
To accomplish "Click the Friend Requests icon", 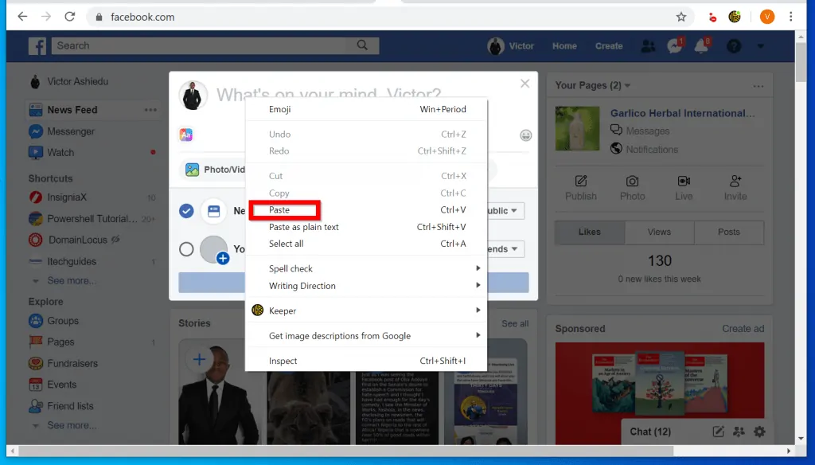I will tap(647, 46).
